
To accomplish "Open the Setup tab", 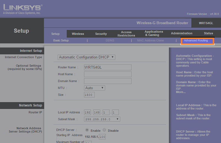I will coord(55,34).
